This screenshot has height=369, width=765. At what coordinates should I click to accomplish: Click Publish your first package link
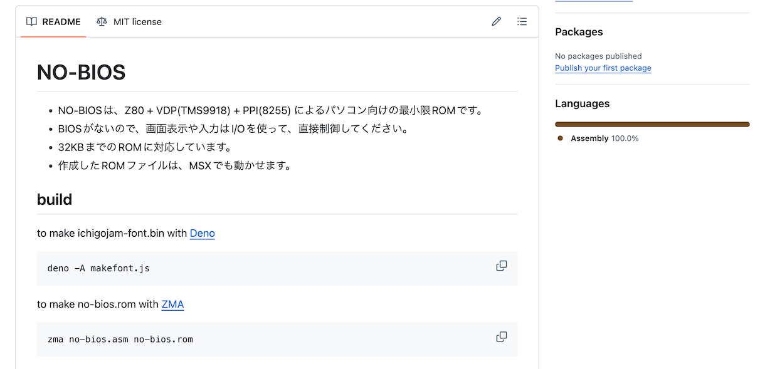[603, 68]
